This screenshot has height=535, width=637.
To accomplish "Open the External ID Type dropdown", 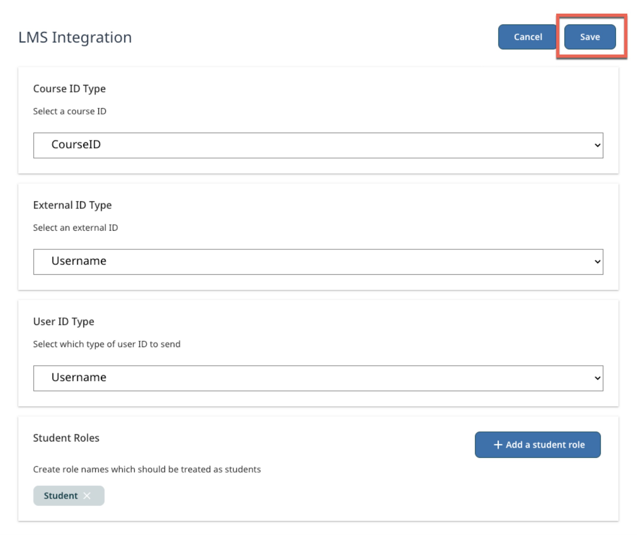I will pos(318,261).
